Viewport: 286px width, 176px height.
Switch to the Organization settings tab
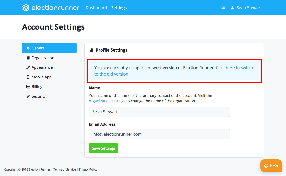(49, 58)
